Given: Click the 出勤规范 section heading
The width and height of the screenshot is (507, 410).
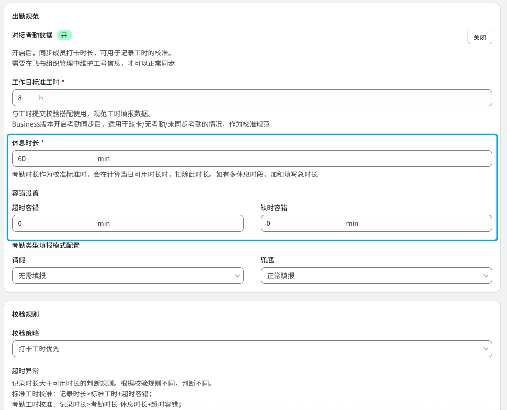Looking at the screenshot, I should pyautogui.click(x=25, y=17).
